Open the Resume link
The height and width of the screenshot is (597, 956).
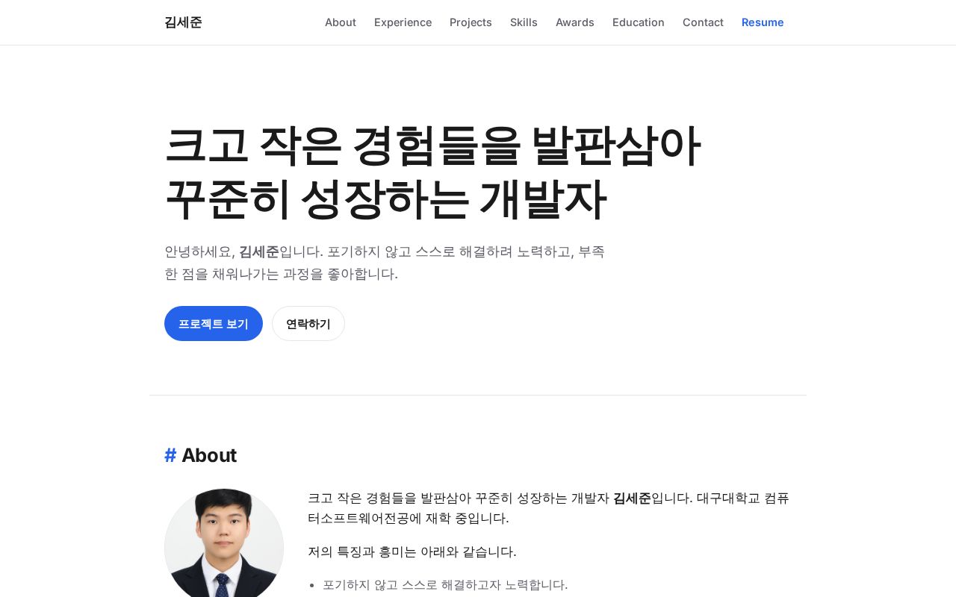[x=763, y=22]
